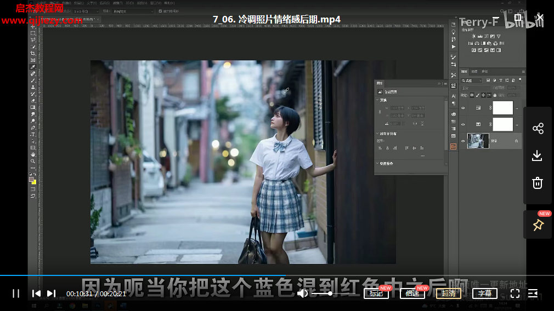Click the player share icon
The width and height of the screenshot is (554, 311).
tap(538, 128)
